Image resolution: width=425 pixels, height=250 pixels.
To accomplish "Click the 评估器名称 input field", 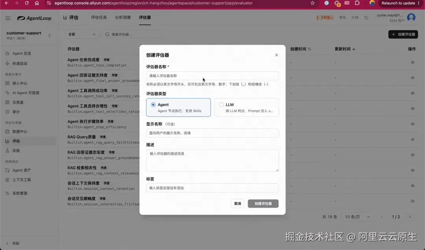I will tap(212, 76).
